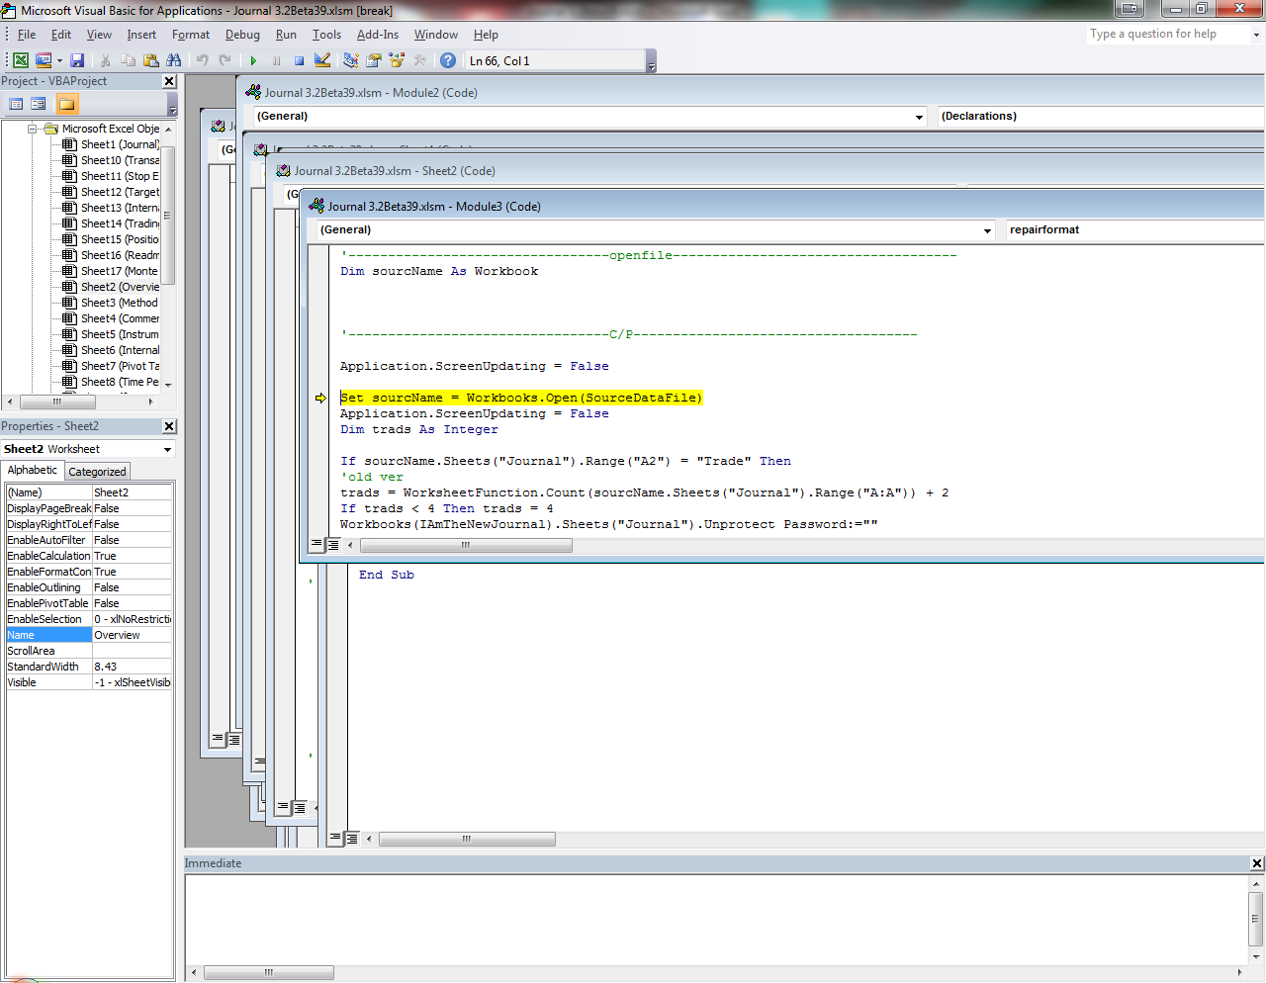The width and height of the screenshot is (1266, 983).
Task: Open the Edit menu
Action: tap(61, 35)
